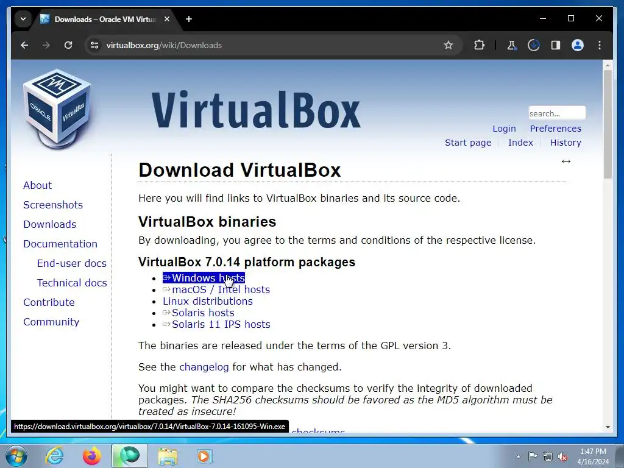Download Windows hosts package
The height and width of the screenshot is (468, 624).
pos(204,278)
